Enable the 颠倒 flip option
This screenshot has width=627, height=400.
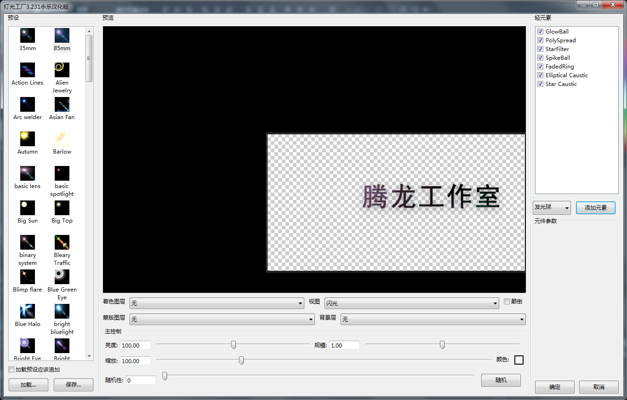pos(506,301)
